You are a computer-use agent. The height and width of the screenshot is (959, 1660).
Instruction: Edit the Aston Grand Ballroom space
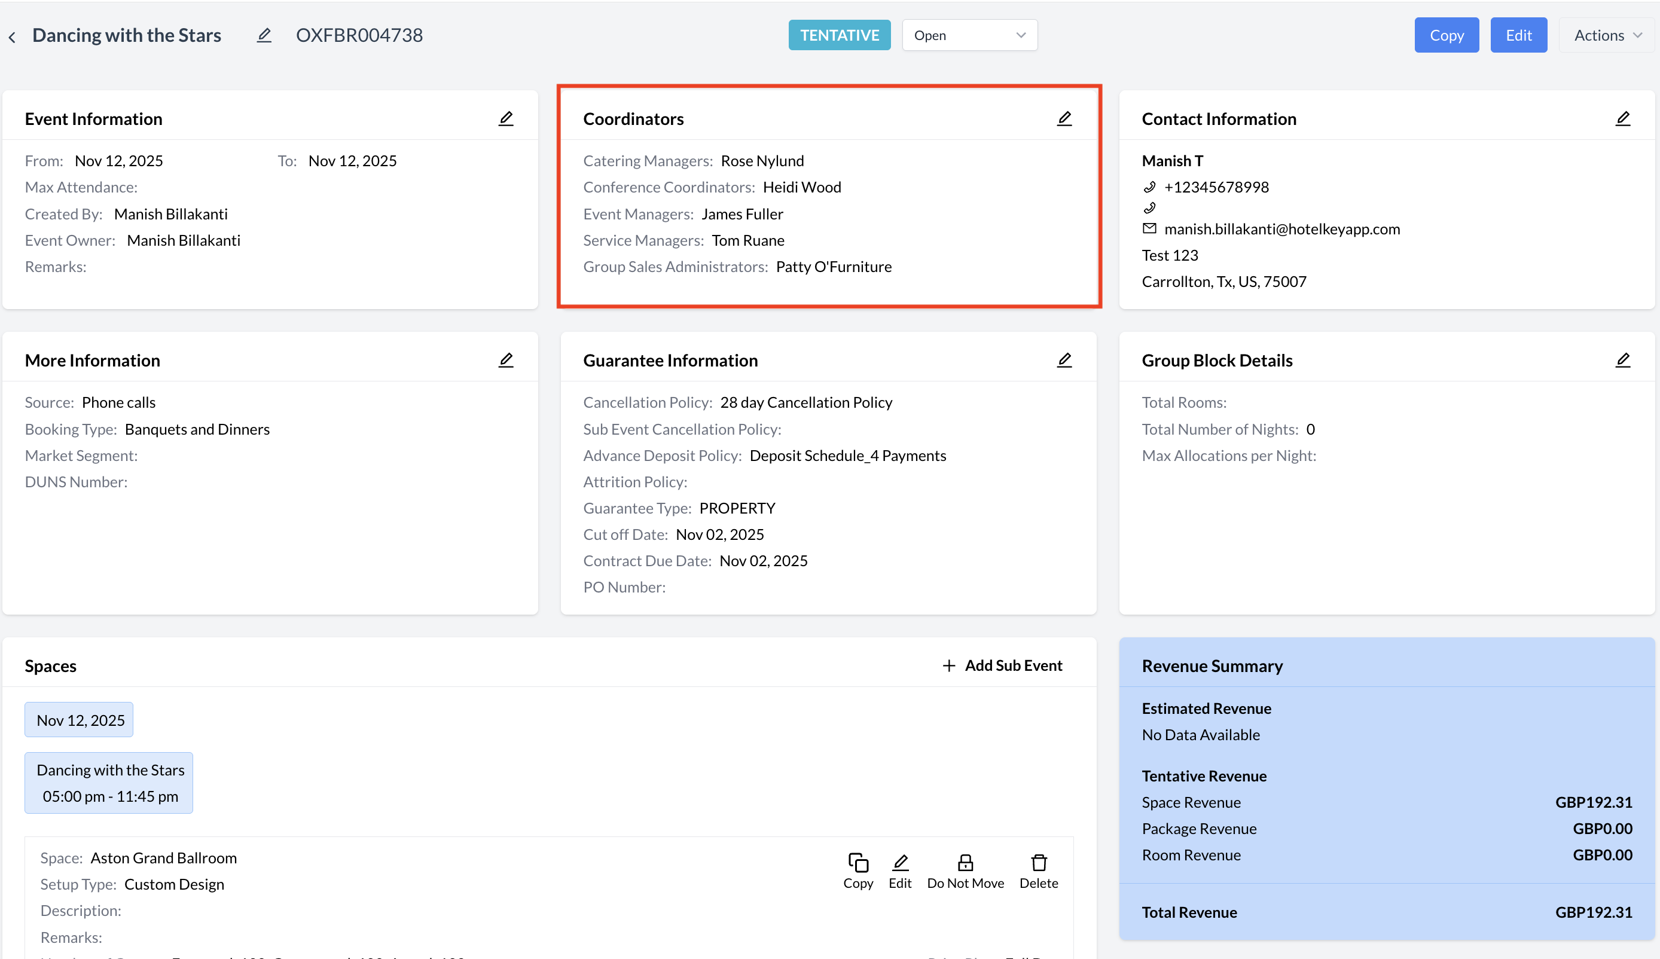click(x=900, y=871)
